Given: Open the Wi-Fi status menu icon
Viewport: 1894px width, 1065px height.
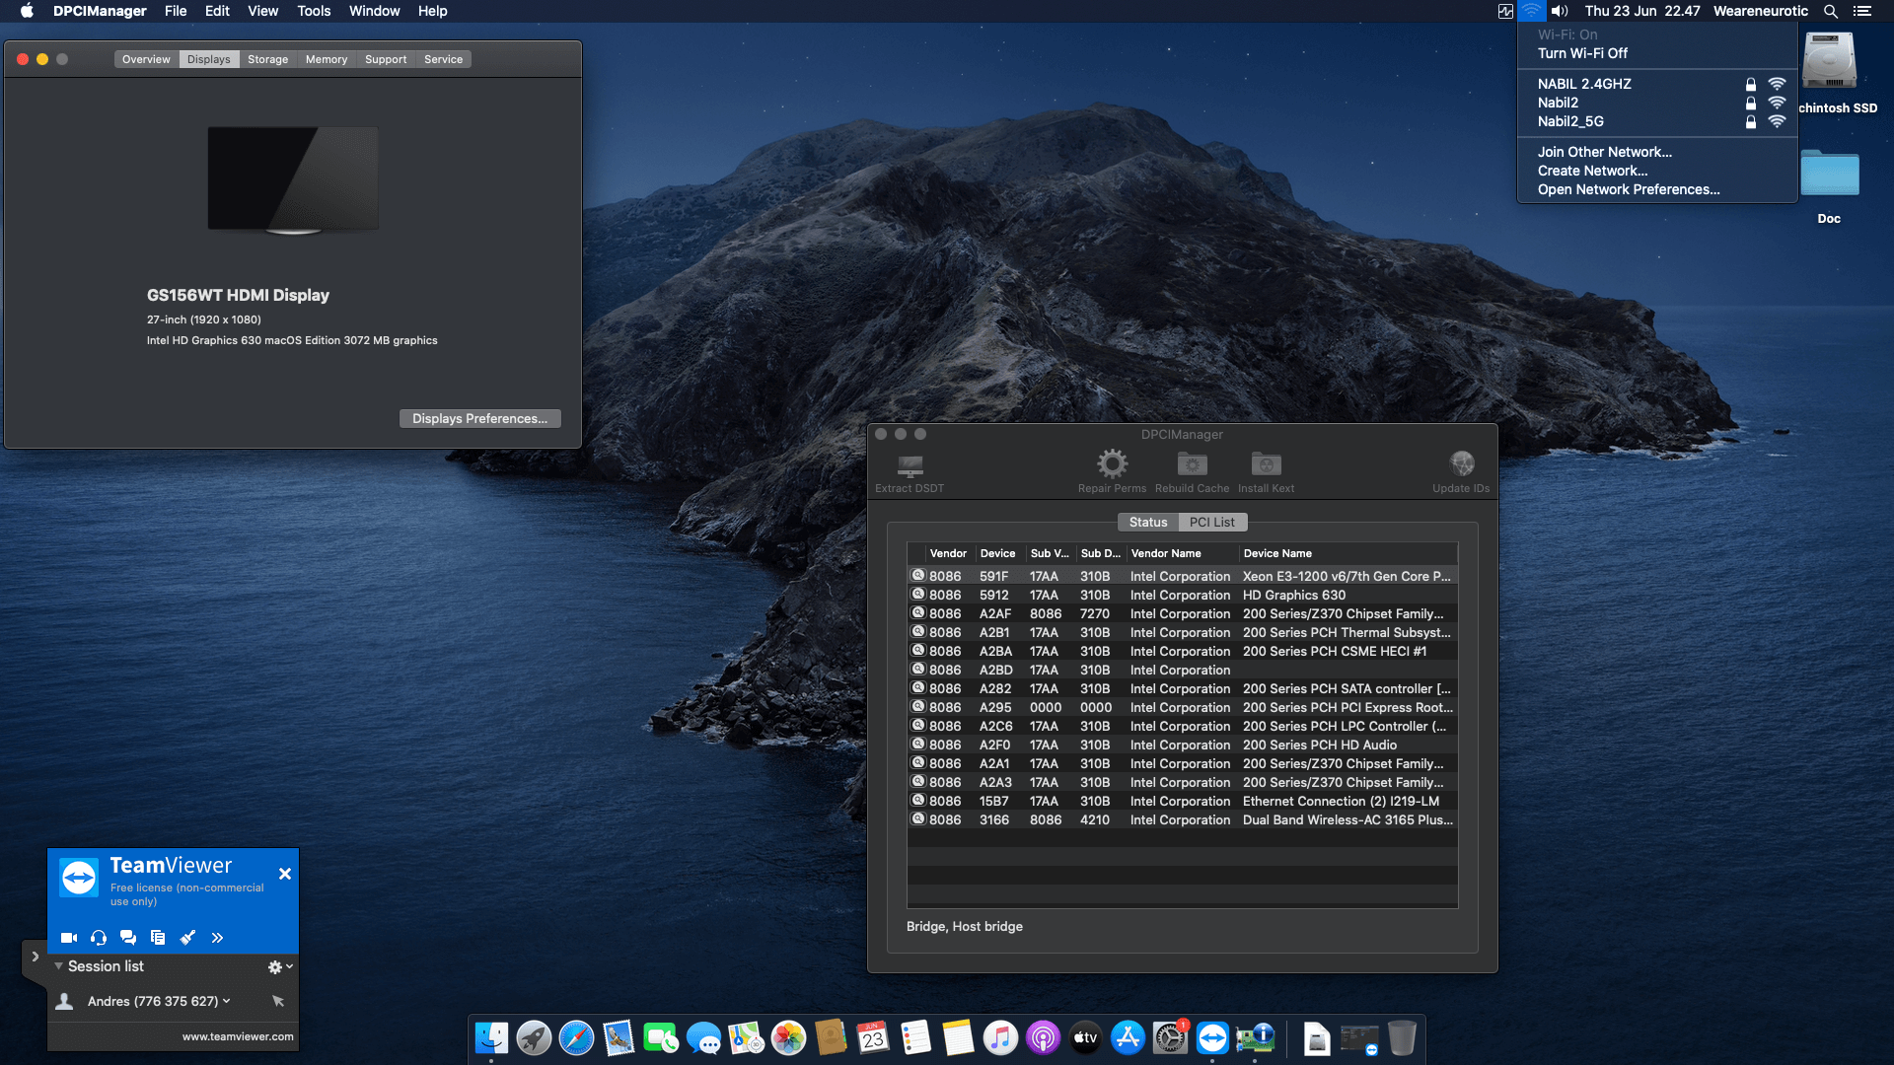Looking at the screenshot, I should [x=1531, y=11].
